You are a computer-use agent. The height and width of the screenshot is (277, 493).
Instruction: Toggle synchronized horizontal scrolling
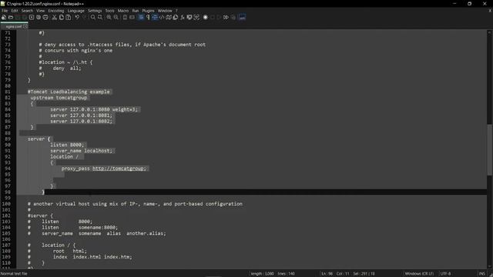132,17
